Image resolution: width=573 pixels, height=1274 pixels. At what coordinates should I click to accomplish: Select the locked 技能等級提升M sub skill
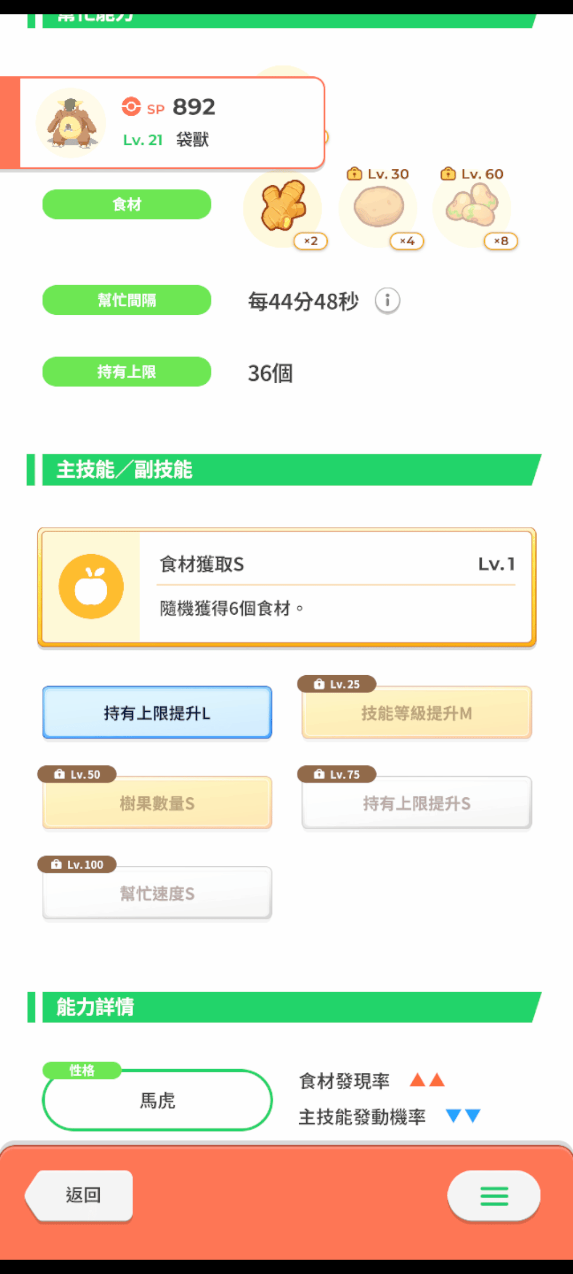(416, 712)
